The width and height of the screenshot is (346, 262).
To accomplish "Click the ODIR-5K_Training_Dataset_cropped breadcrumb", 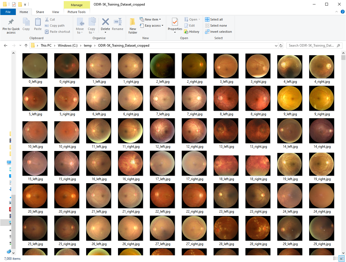I will point(124,46).
